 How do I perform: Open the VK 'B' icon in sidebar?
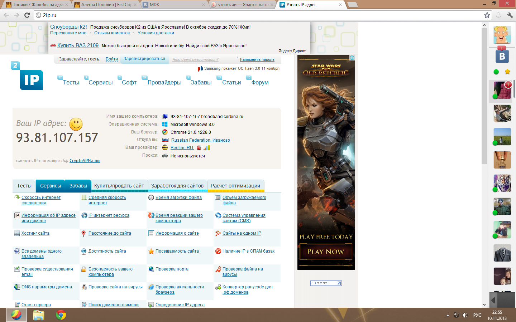(502, 56)
